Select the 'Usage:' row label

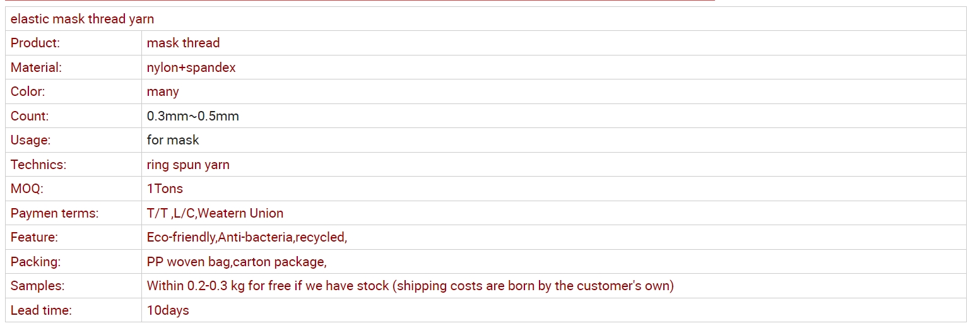(x=30, y=140)
